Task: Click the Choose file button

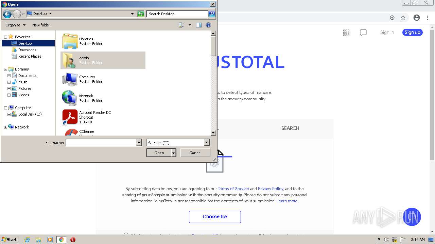Action: pos(215,217)
